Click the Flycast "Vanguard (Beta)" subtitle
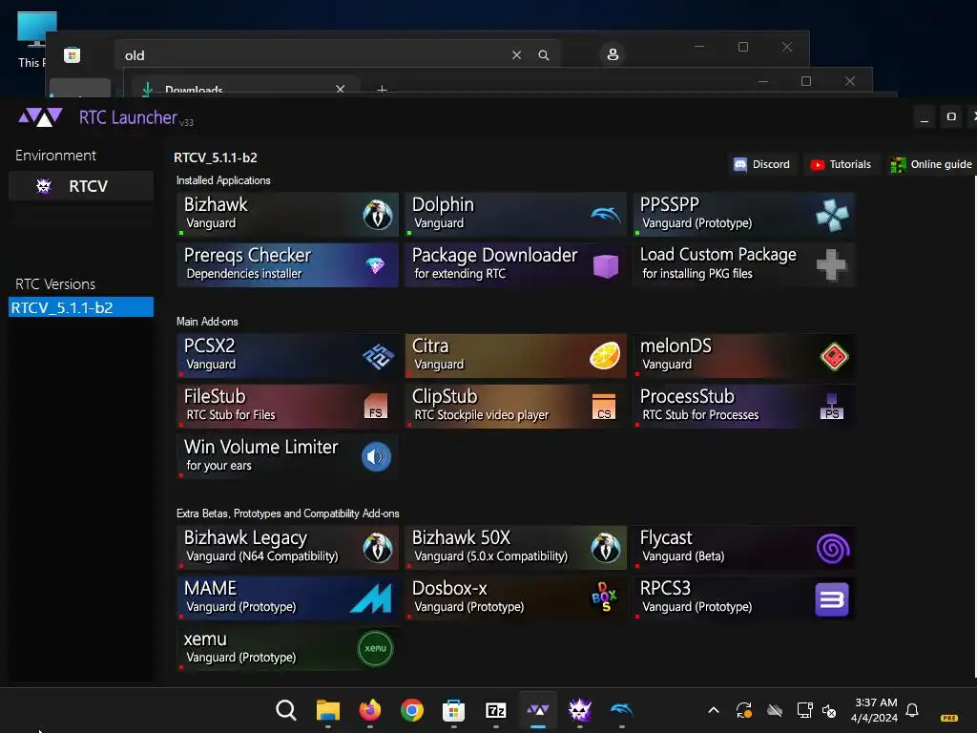 (x=683, y=556)
